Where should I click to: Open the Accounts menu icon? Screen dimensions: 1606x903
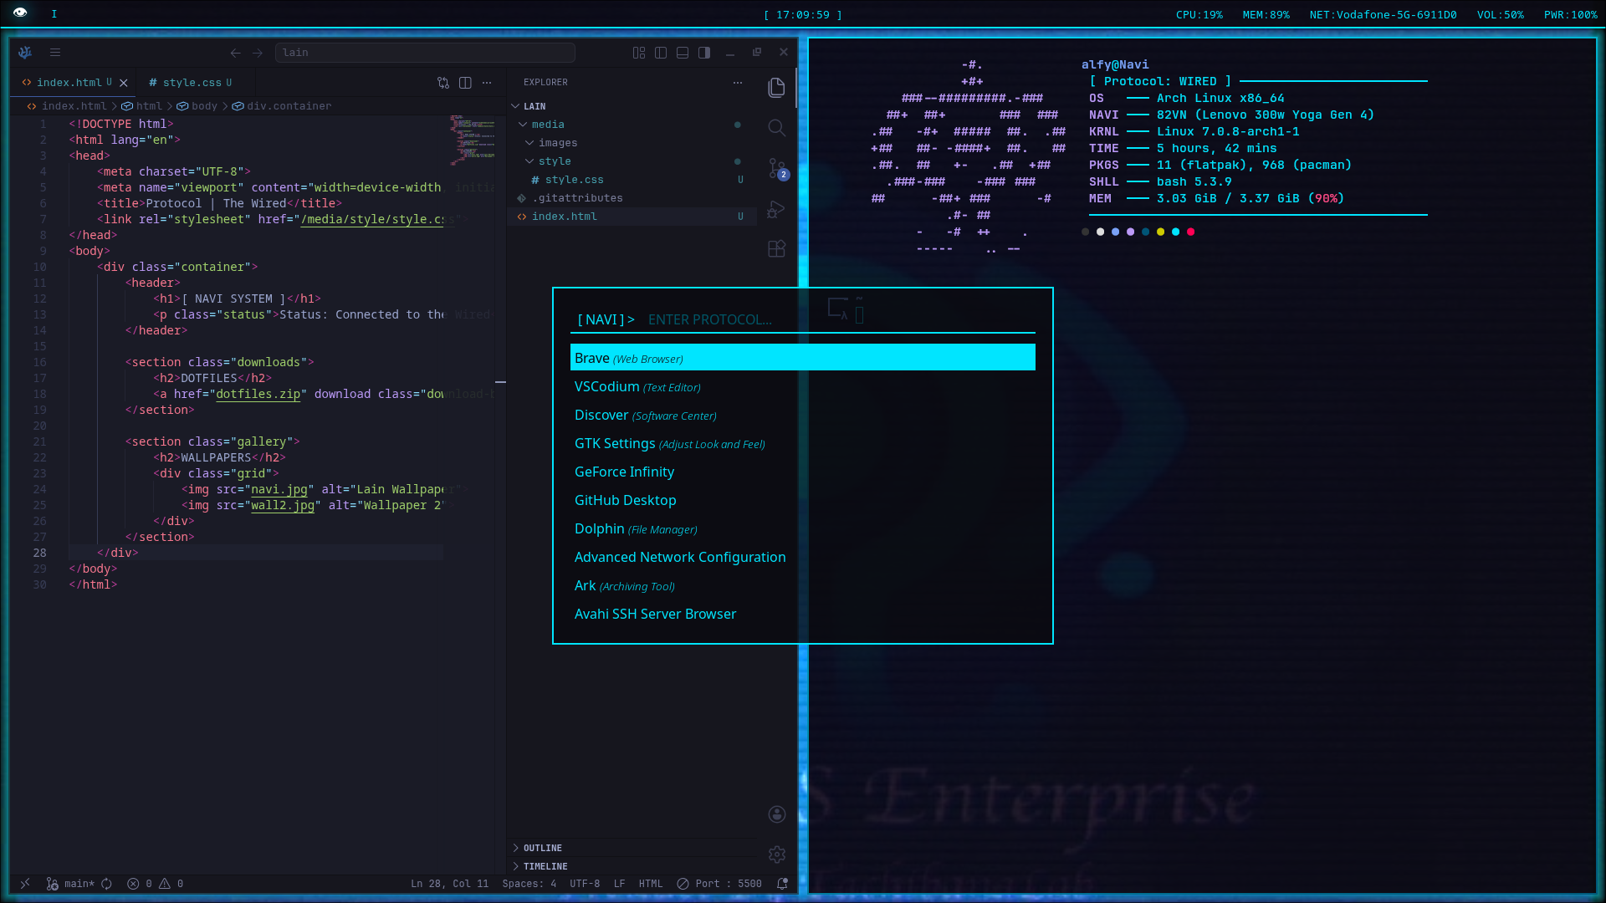coord(777,814)
